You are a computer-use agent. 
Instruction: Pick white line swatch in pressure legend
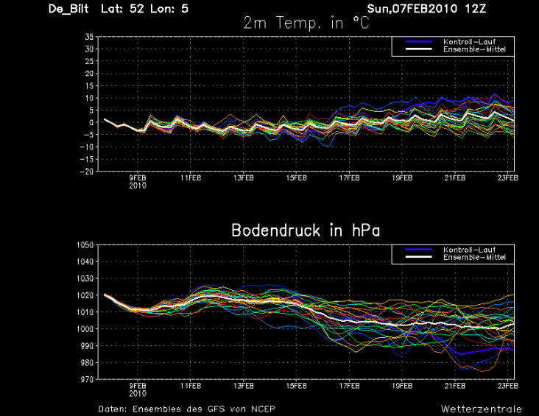(x=419, y=258)
